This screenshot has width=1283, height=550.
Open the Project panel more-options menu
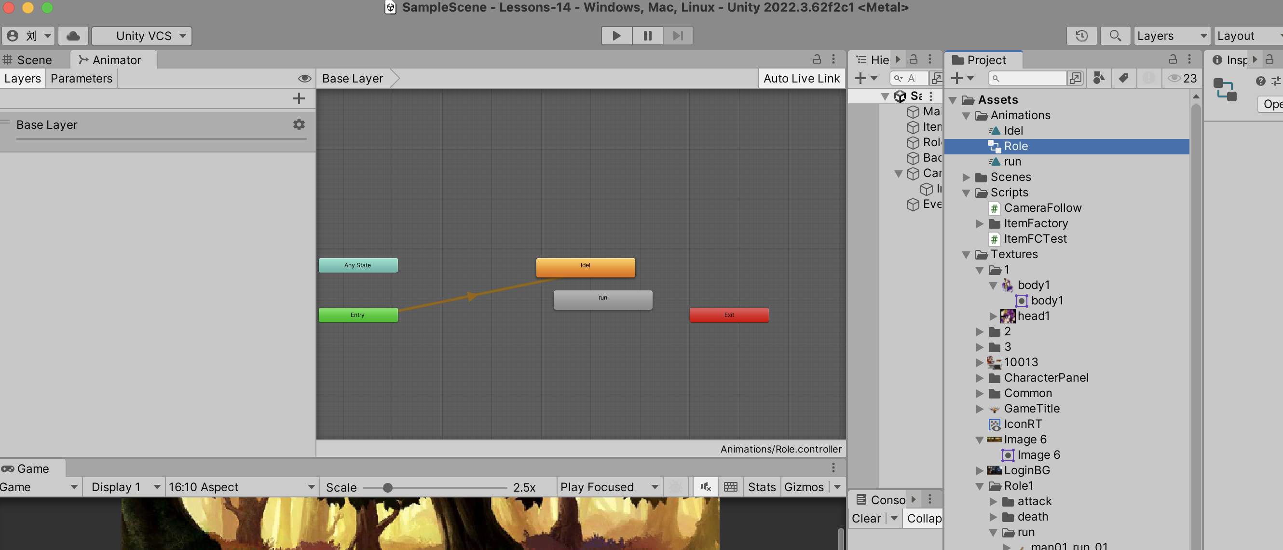(1189, 59)
